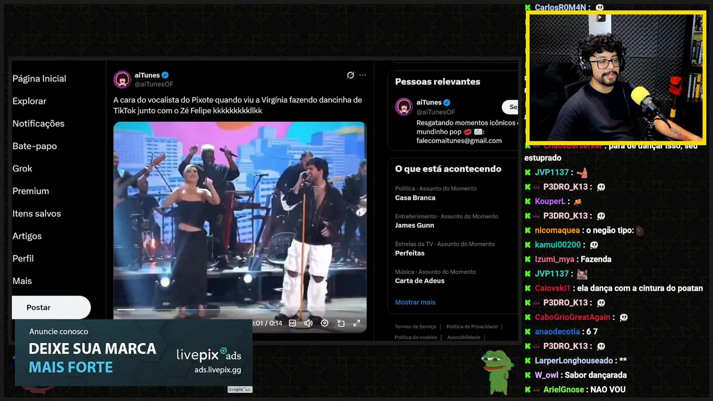Click aiTunes avatar in Pessoas relevantes
This screenshot has width=713, height=401.
click(x=404, y=106)
